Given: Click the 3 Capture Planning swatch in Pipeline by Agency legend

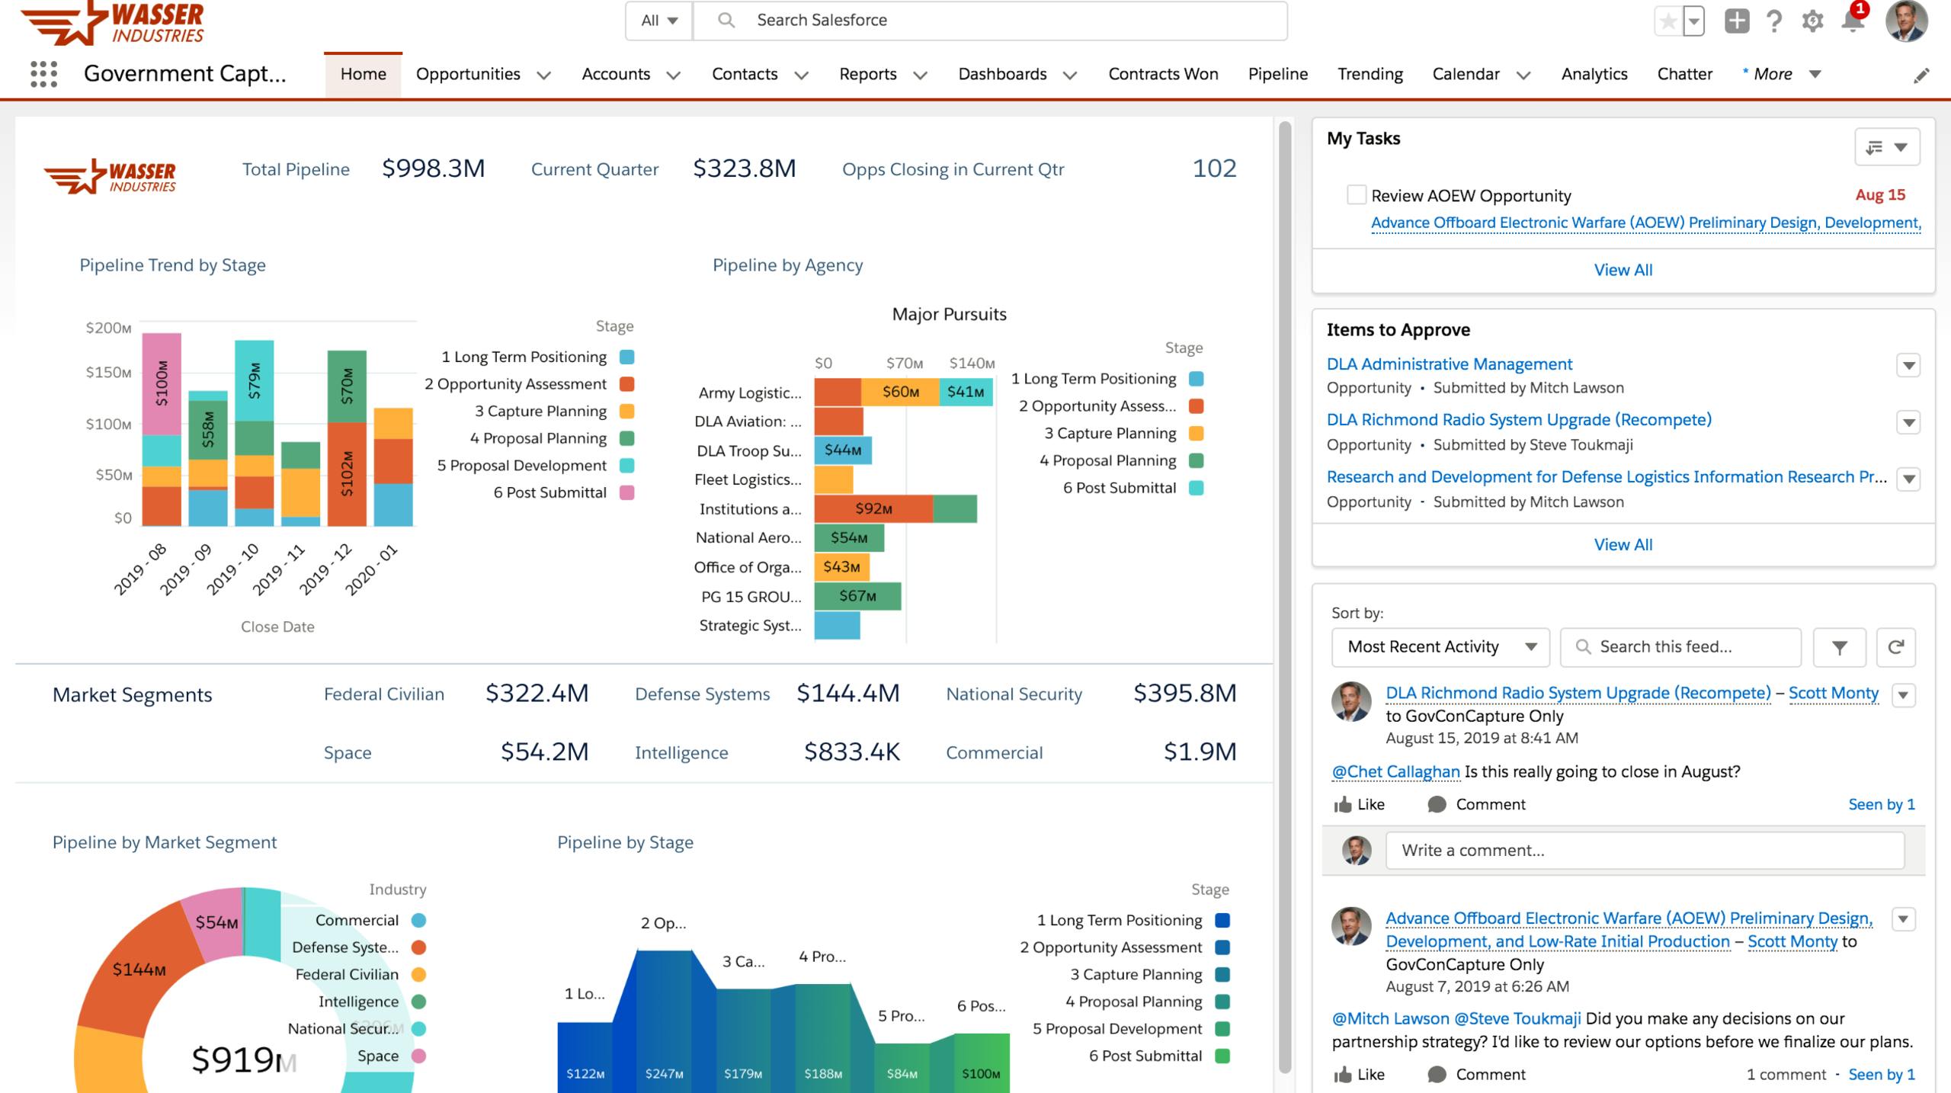Looking at the screenshot, I should (x=1196, y=434).
